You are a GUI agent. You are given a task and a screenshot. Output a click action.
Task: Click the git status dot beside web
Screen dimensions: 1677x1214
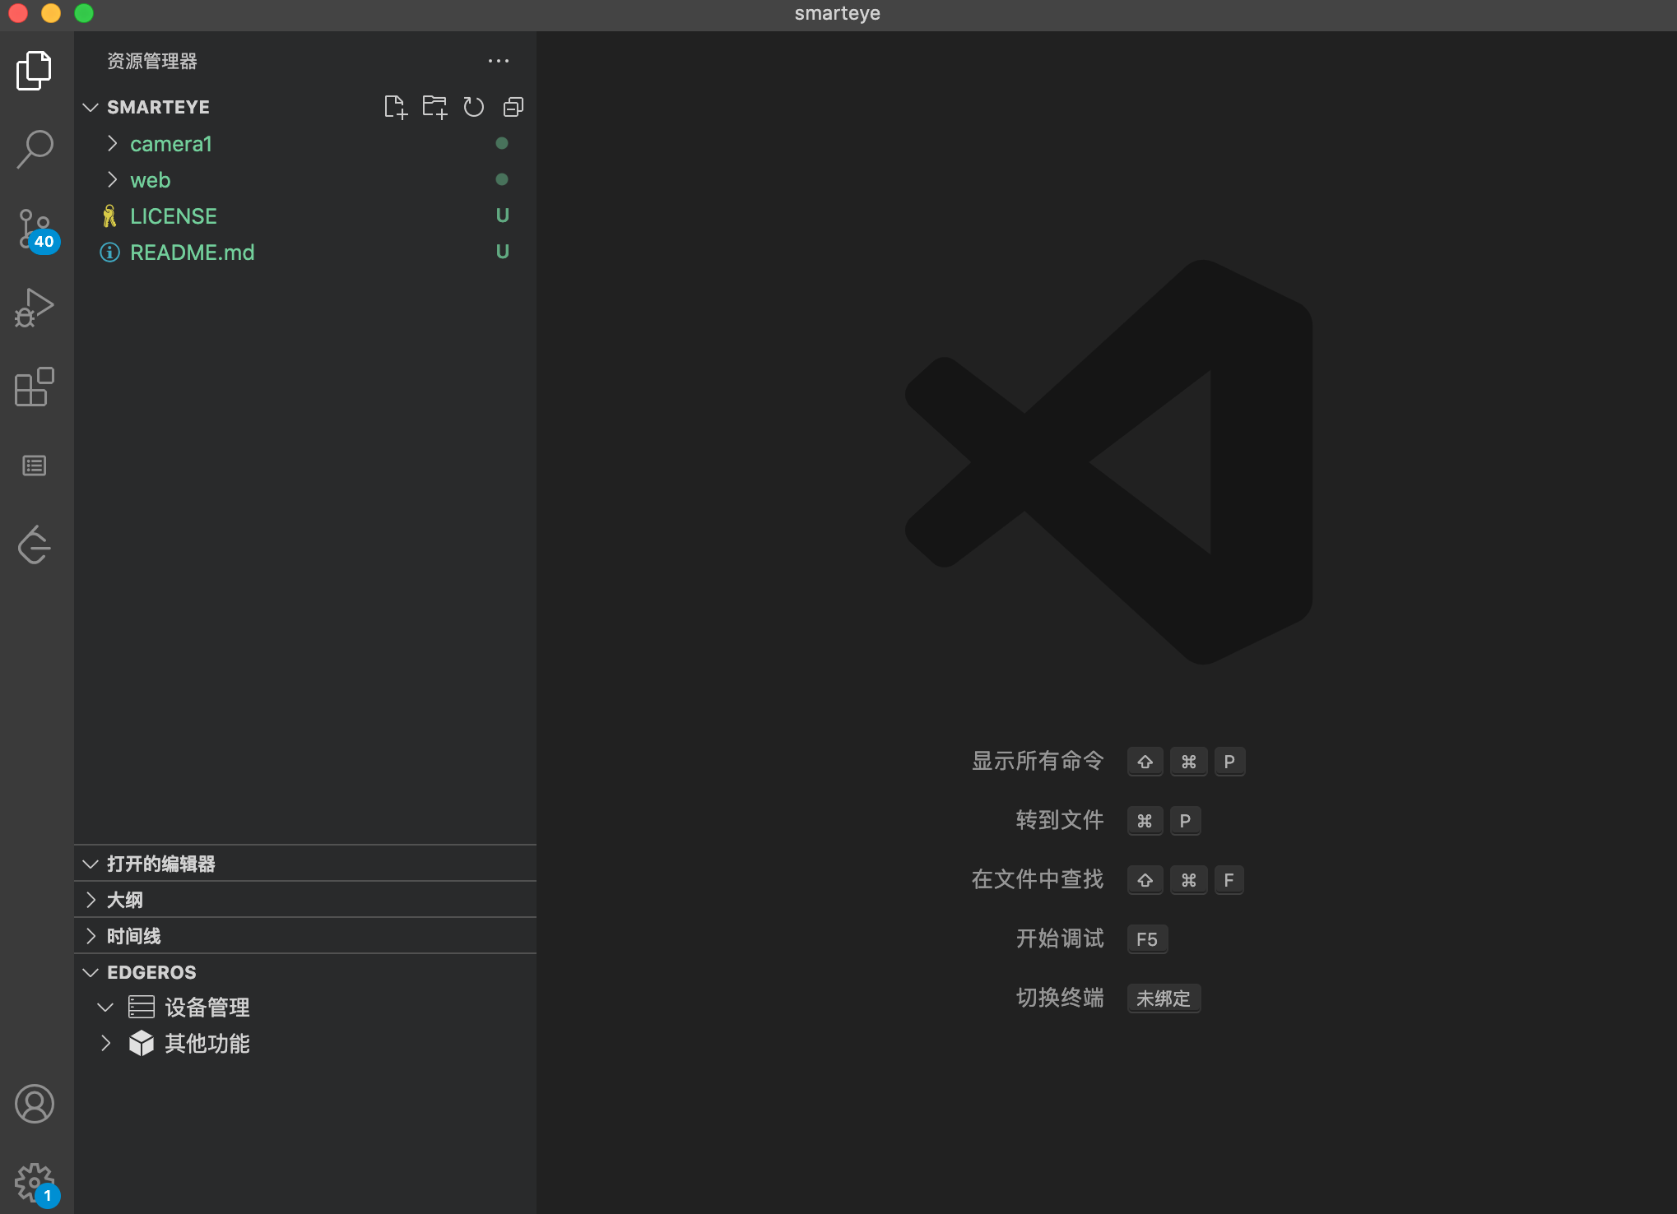coord(502,179)
